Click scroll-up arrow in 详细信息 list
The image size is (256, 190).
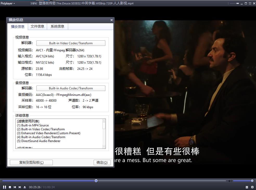104,121
